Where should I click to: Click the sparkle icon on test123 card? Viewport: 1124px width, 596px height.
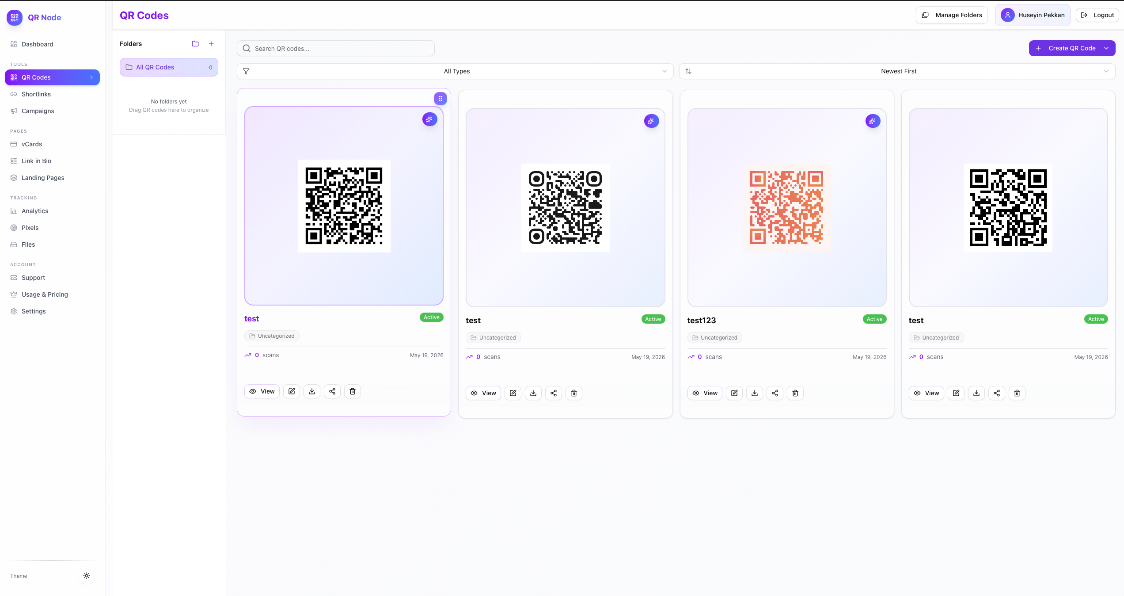click(x=873, y=121)
